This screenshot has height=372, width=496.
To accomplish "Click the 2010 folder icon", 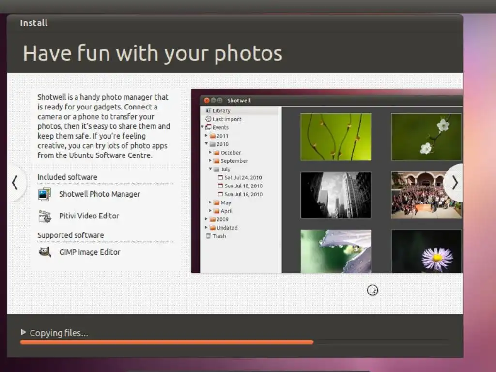I will pos(213,144).
